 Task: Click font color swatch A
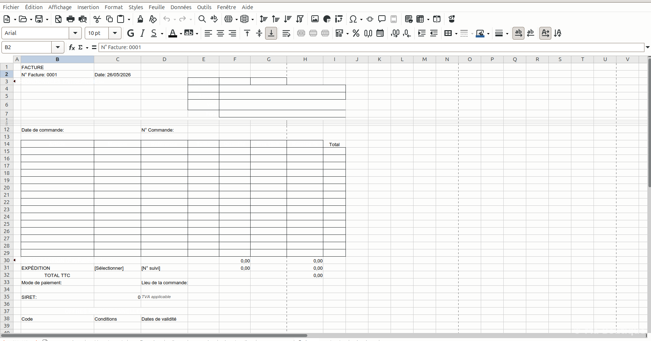click(173, 33)
